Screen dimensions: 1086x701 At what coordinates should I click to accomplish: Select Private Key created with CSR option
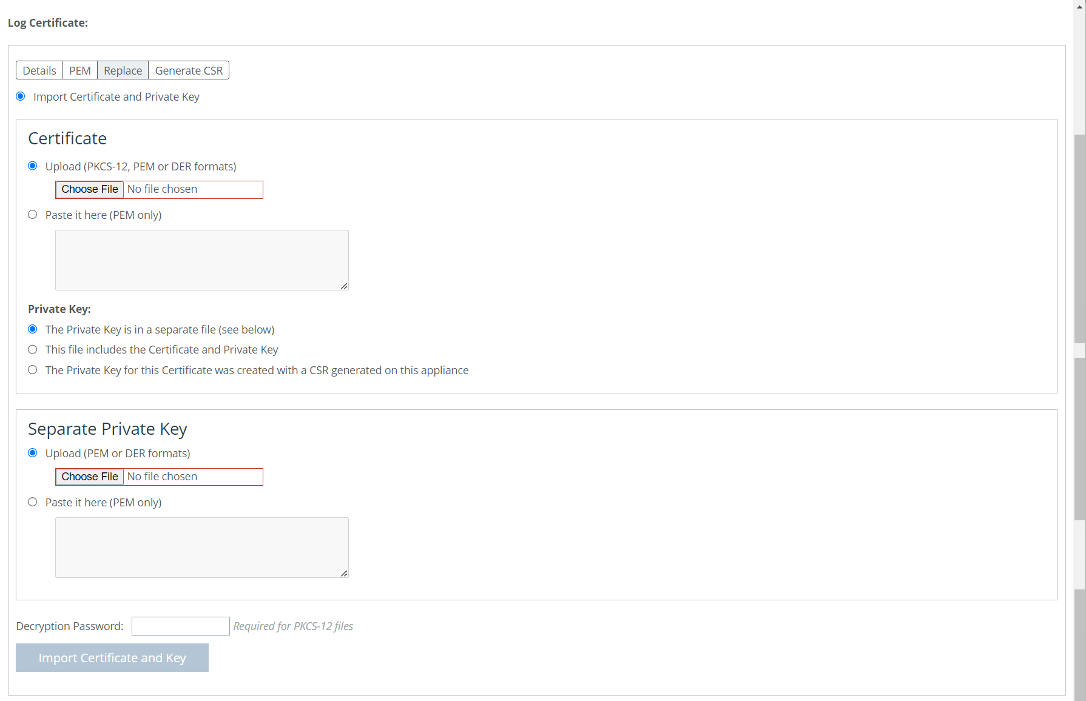coord(33,370)
